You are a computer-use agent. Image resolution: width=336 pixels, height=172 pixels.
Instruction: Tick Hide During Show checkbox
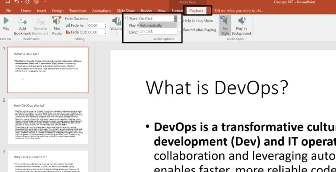(180, 21)
